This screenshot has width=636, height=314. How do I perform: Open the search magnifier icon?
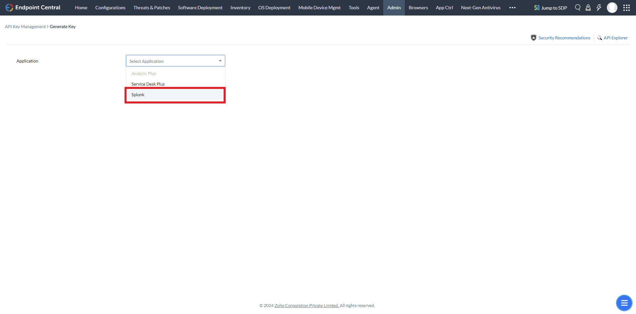coord(578,8)
